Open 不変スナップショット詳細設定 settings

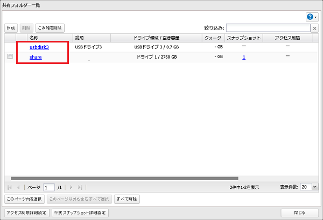[80, 212]
